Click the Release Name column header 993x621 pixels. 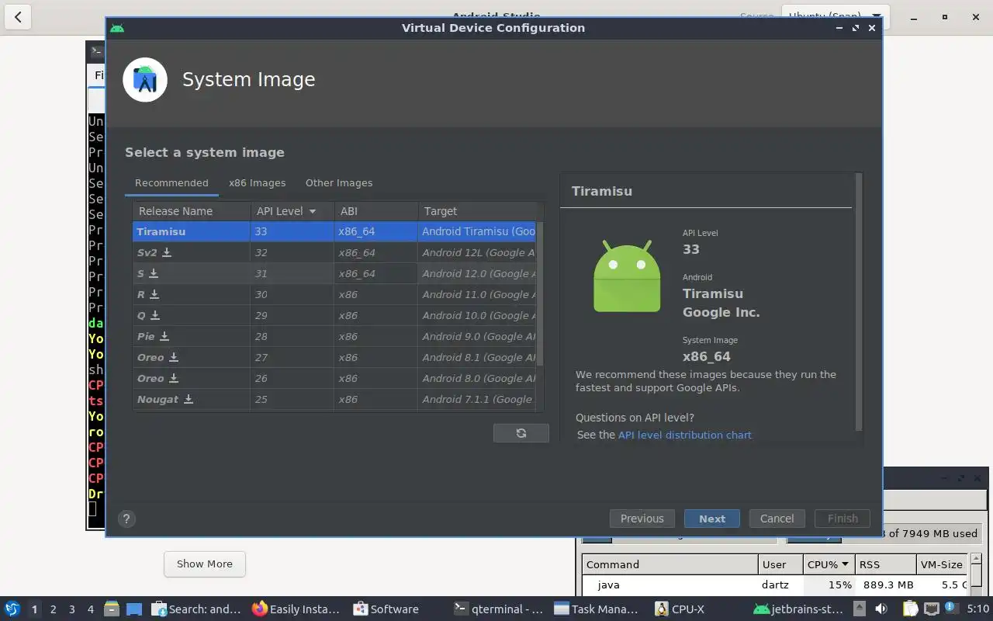(x=192, y=211)
